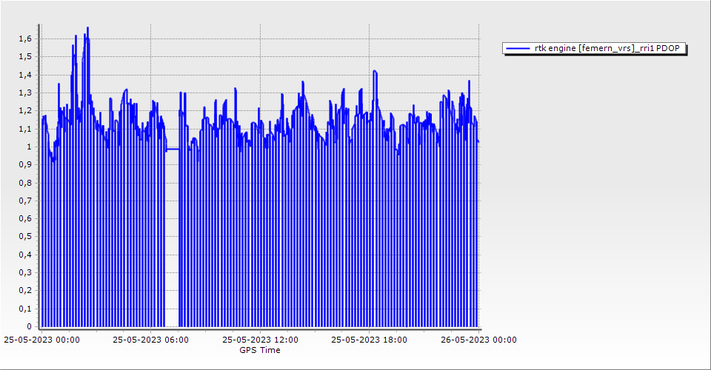Click the 0,5 y-axis tick label
Viewport: 711px width, 370px height.
[x=24, y=236]
